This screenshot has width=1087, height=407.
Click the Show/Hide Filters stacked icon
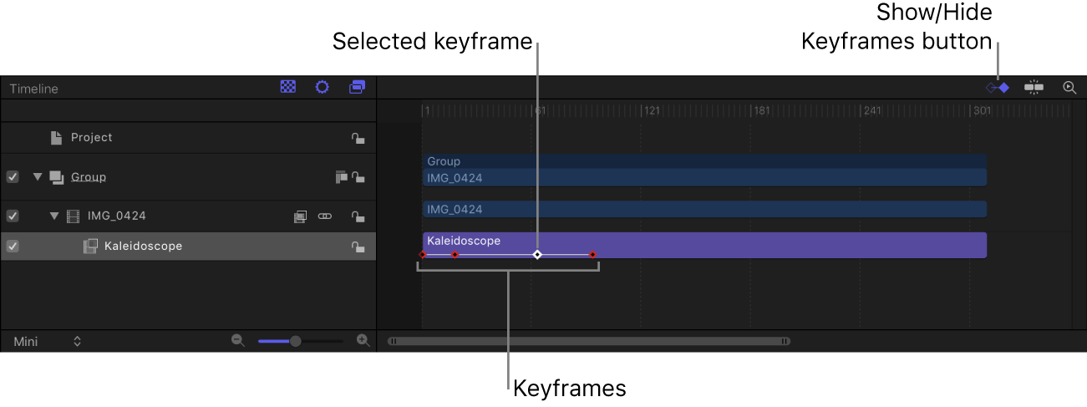(x=357, y=87)
